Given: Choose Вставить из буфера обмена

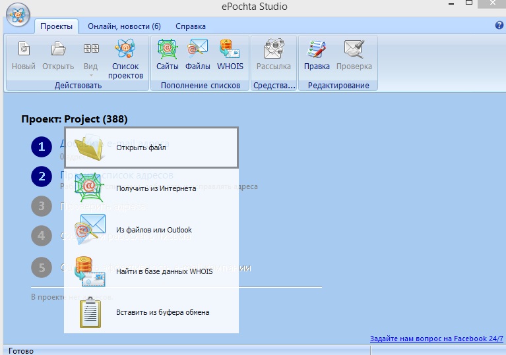Looking at the screenshot, I should point(151,312).
